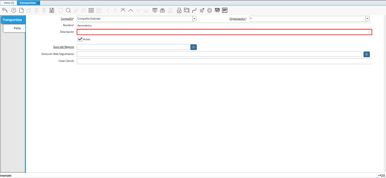Click the Insertado status bar message
This screenshot has width=386, height=178.
tap(6, 175)
